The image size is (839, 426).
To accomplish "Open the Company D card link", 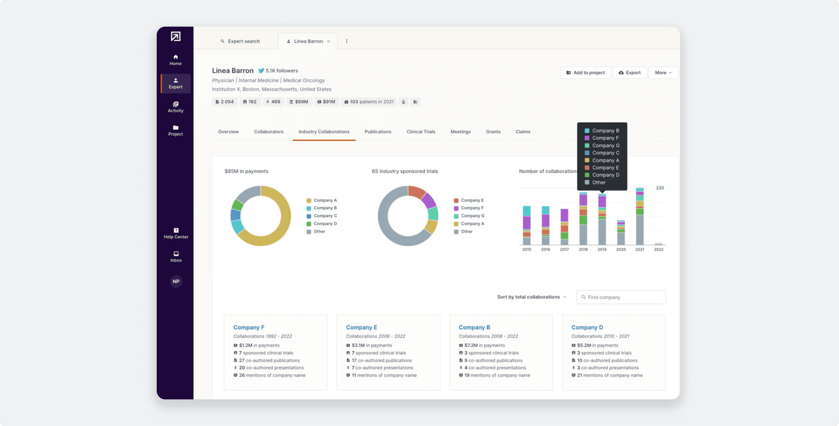I will click(x=587, y=327).
